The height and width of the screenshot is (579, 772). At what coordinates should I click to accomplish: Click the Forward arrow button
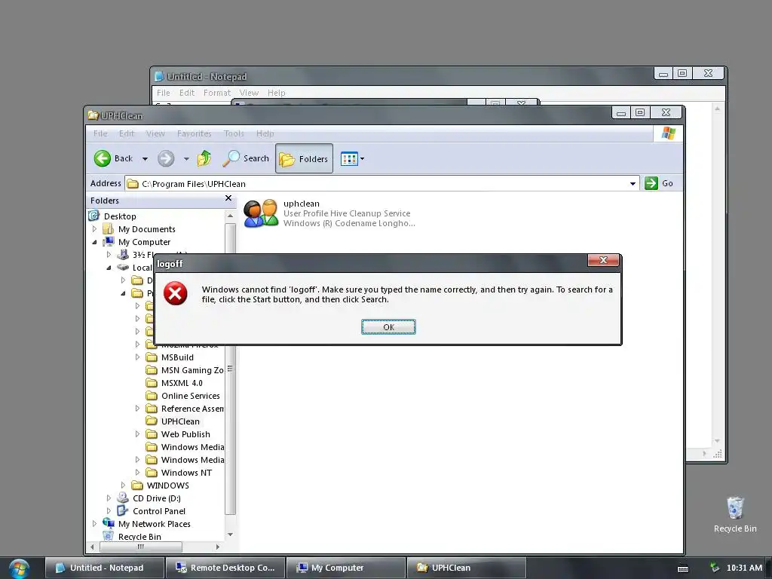(x=166, y=158)
